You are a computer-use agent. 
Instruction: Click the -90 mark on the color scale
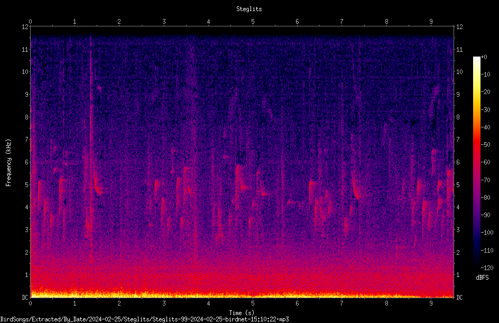pyautogui.click(x=485, y=215)
